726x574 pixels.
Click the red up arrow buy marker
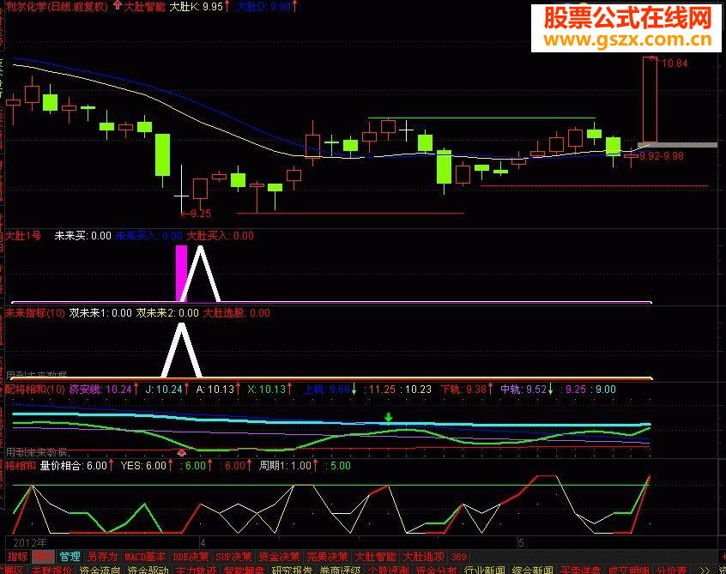point(182,452)
